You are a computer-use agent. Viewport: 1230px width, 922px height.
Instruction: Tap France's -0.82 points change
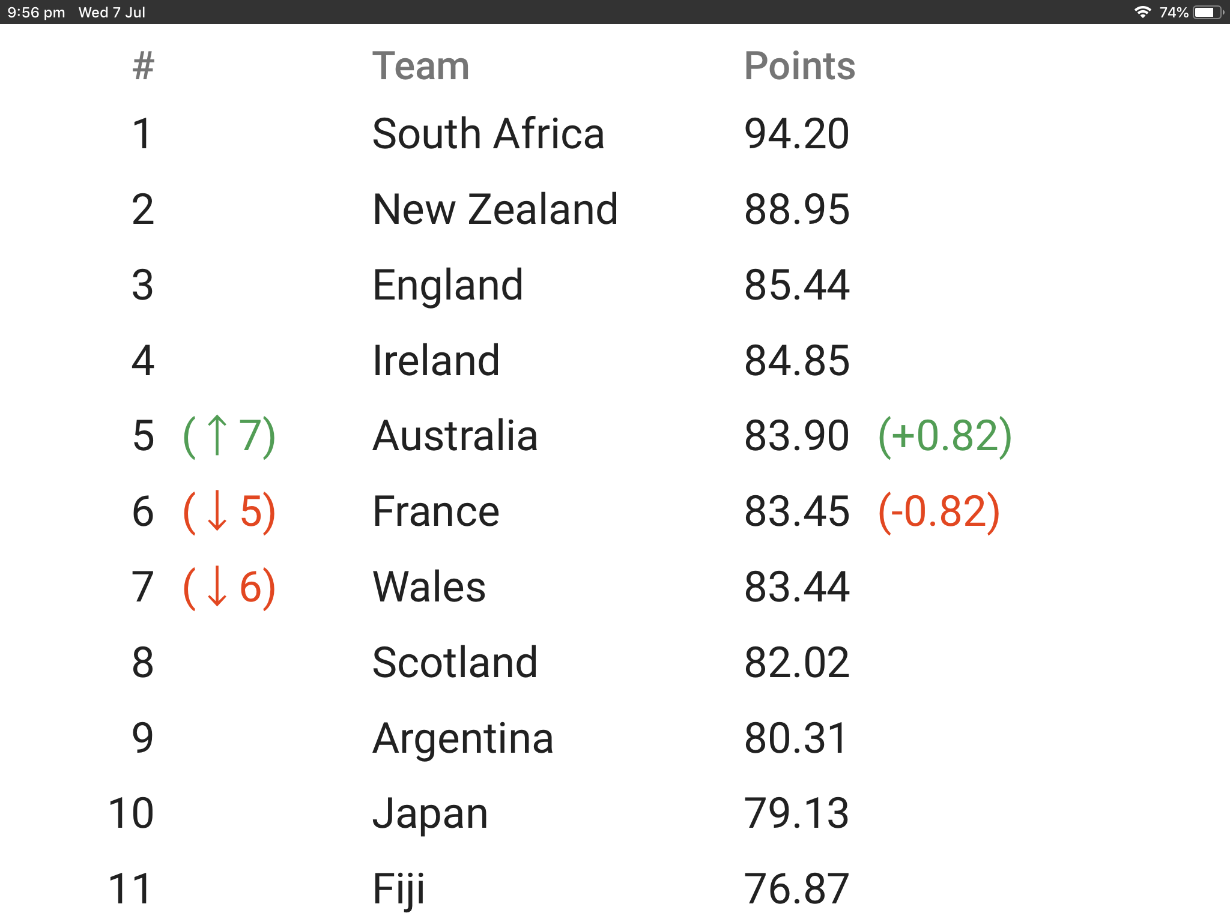point(939,512)
